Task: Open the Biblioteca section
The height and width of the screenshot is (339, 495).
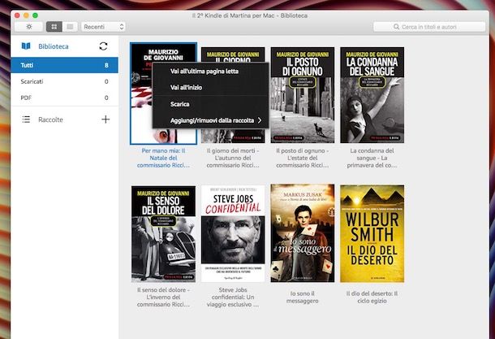Action: click(54, 46)
